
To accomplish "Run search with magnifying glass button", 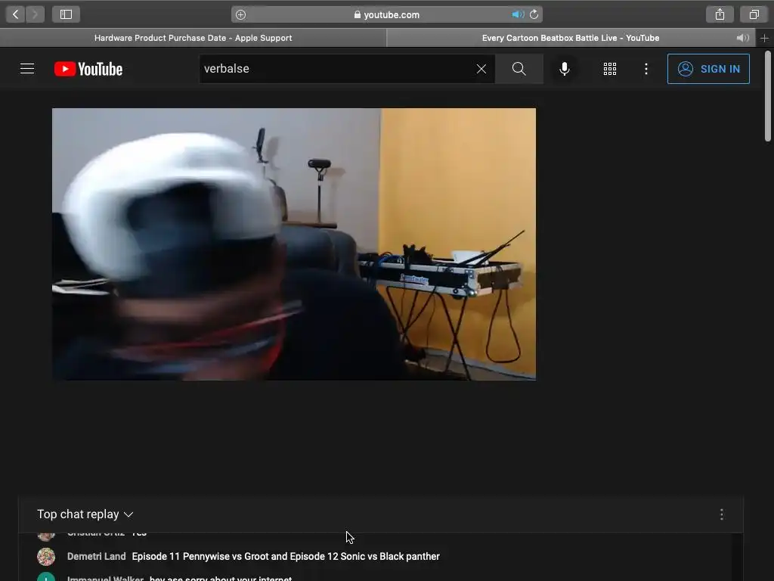I will [519, 69].
